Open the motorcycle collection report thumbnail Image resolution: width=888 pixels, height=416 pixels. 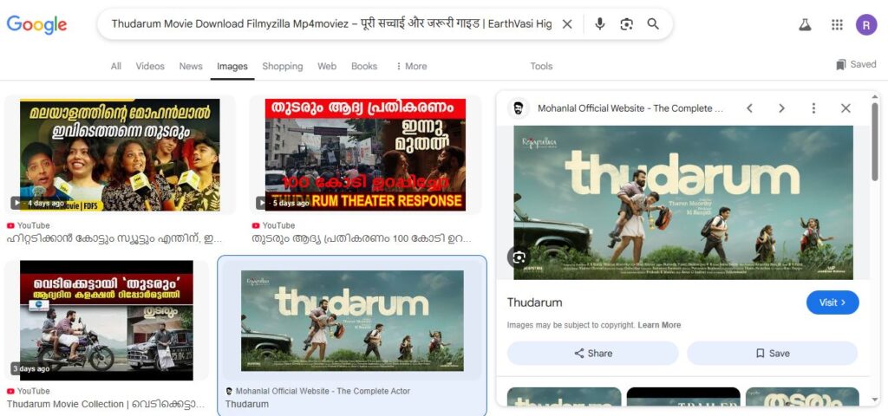coord(107,321)
